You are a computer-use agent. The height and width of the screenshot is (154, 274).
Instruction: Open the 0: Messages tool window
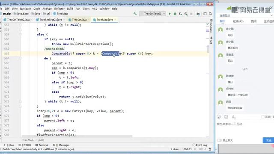click(61, 145)
